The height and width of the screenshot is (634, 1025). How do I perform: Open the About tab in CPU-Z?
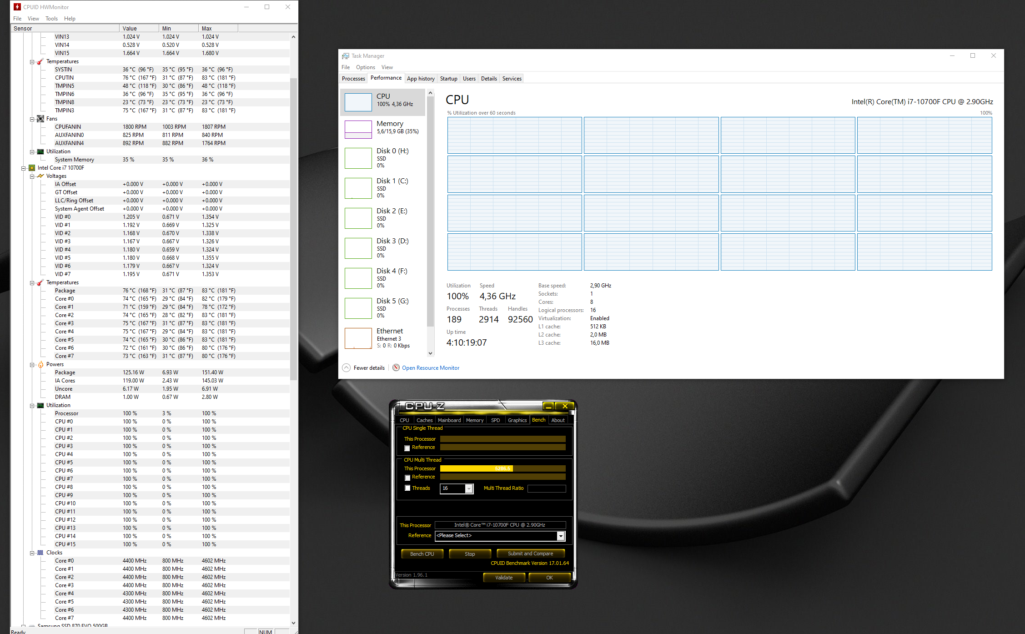coord(558,420)
